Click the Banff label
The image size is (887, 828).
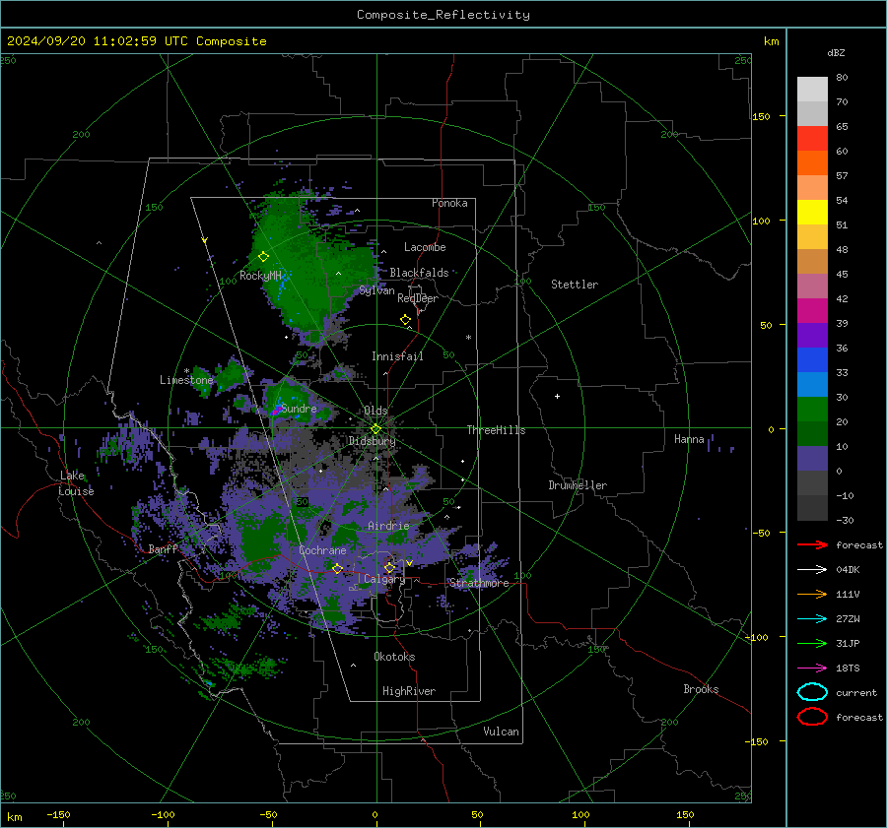click(x=163, y=548)
